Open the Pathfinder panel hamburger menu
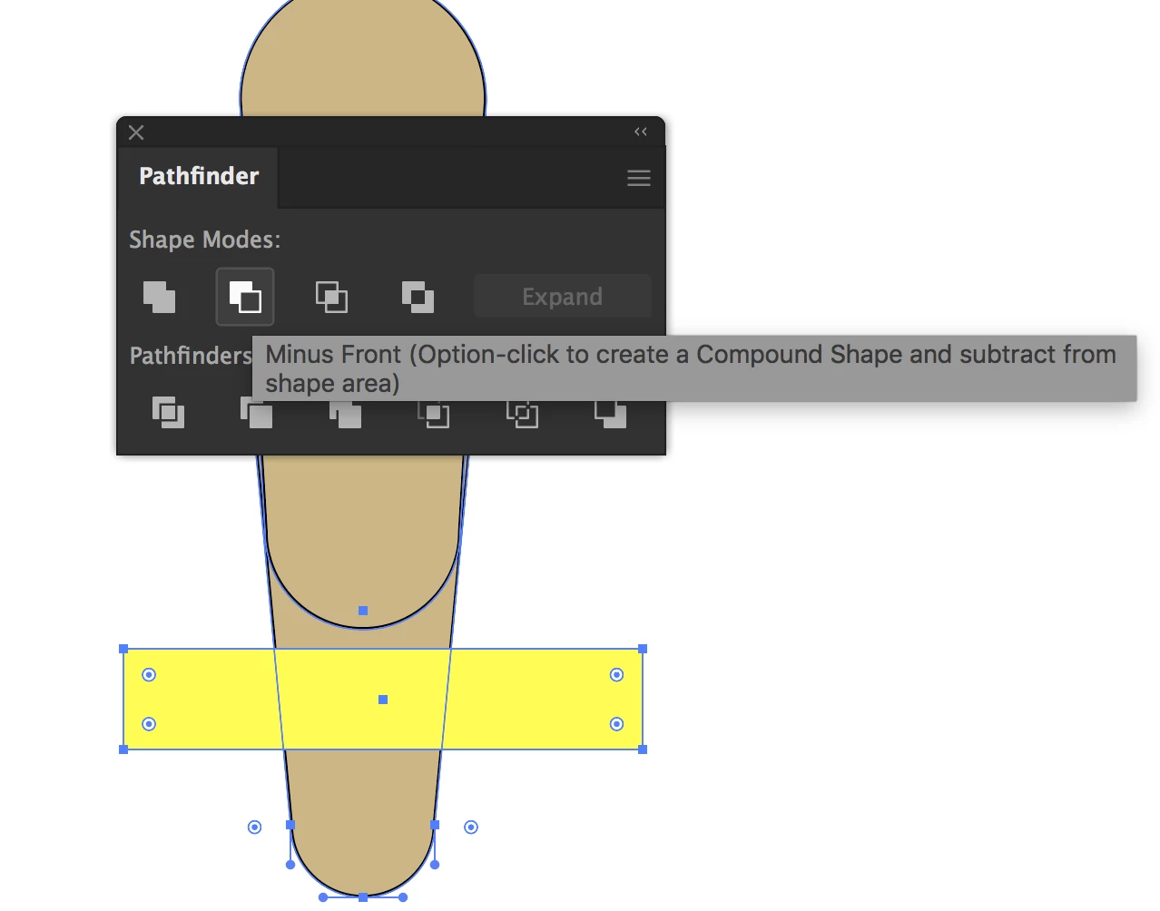The height and width of the screenshot is (911, 1160). pyautogui.click(x=639, y=178)
